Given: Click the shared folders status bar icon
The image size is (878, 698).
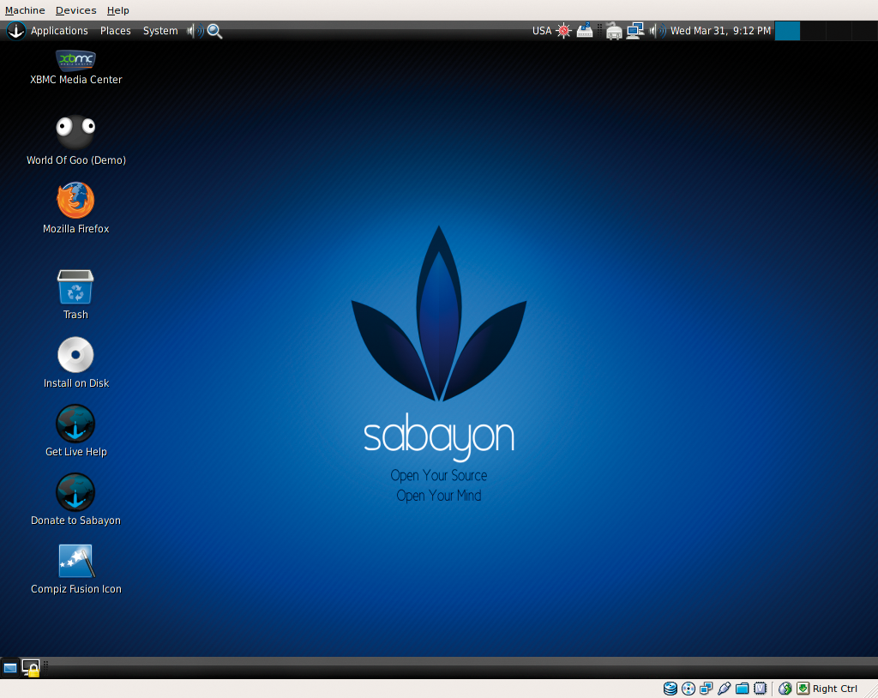Looking at the screenshot, I should pos(742,689).
